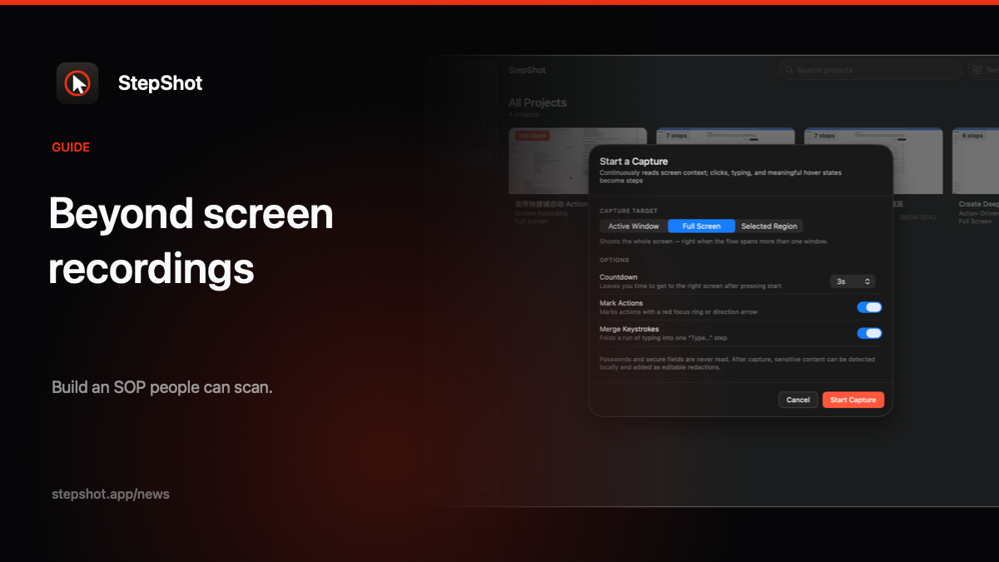Click the 'Merge Keystrokes' option label
Image resolution: width=999 pixels, height=562 pixels.
coord(629,329)
